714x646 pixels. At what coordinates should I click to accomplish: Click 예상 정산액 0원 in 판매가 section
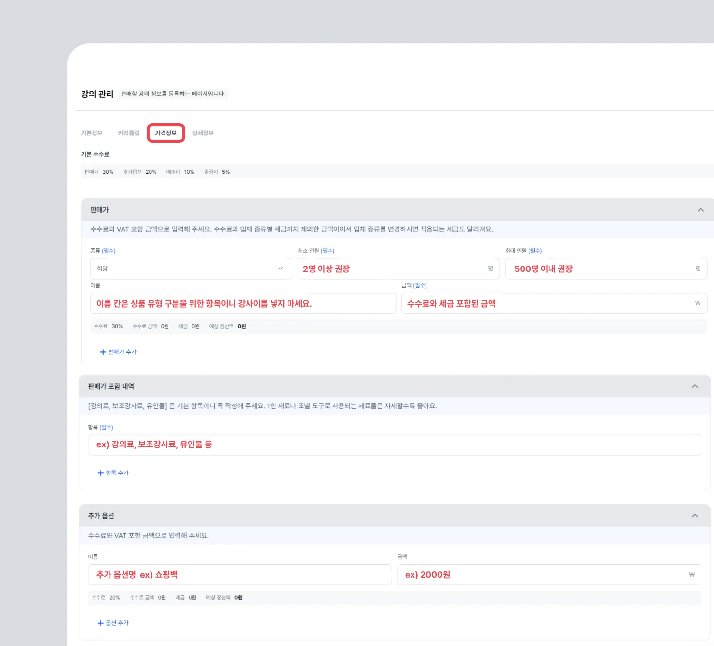click(227, 326)
